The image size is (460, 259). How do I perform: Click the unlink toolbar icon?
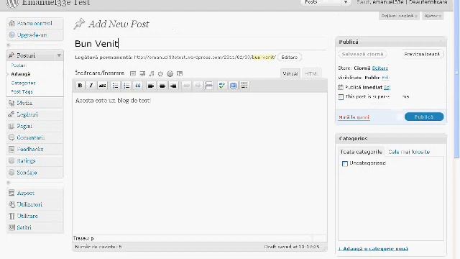[198, 86]
